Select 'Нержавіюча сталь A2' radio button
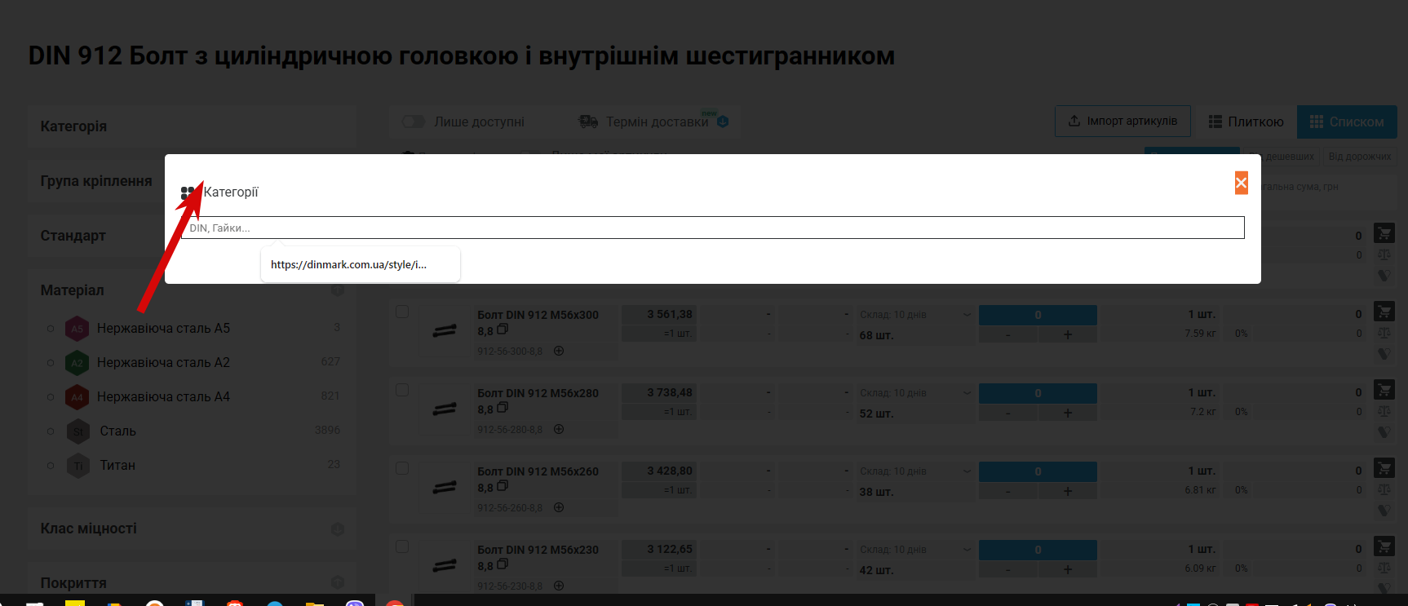This screenshot has height=606, width=1408. coord(51,363)
